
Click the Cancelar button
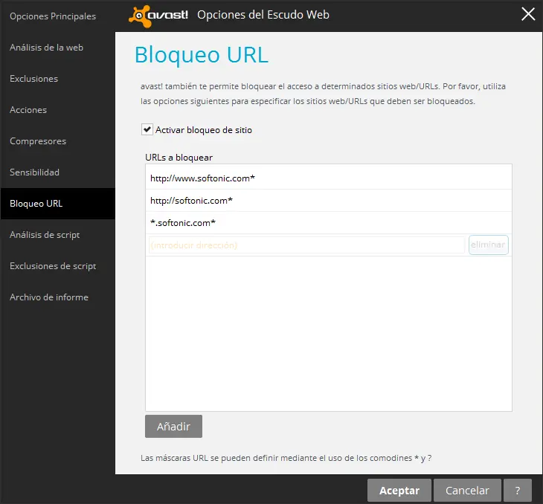pyautogui.click(x=467, y=490)
